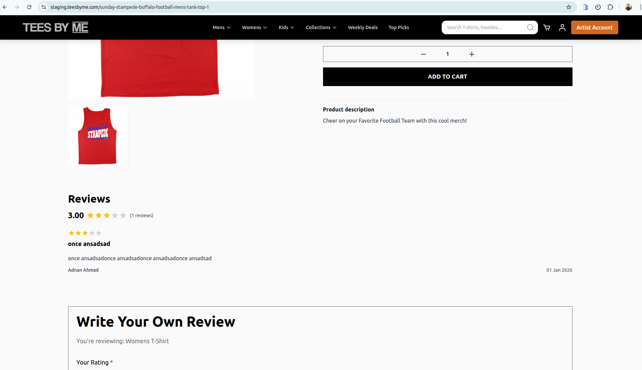Reload the page
The height and width of the screenshot is (370, 642).
point(29,7)
